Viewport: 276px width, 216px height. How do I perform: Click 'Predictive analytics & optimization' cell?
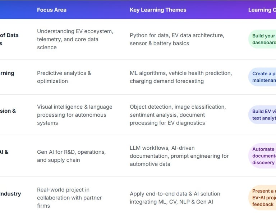coord(64,77)
